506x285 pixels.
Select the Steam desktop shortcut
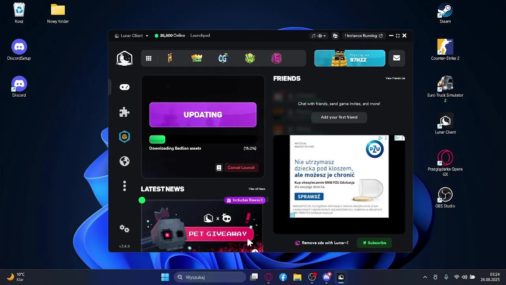[x=445, y=13]
